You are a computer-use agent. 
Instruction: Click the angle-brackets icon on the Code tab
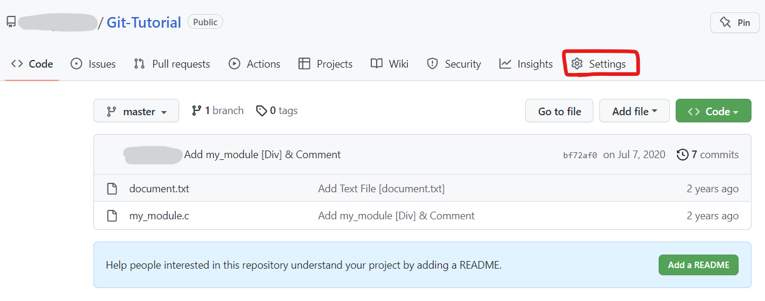point(17,63)
